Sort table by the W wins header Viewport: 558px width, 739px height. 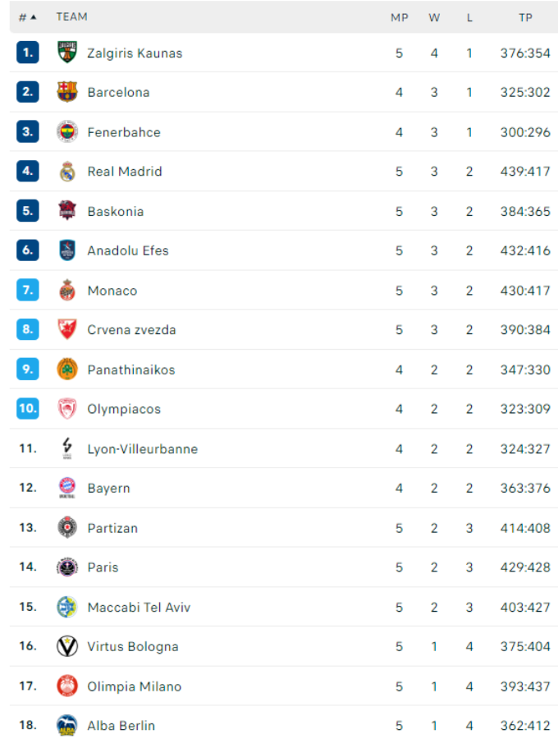(x=434, y=17)
